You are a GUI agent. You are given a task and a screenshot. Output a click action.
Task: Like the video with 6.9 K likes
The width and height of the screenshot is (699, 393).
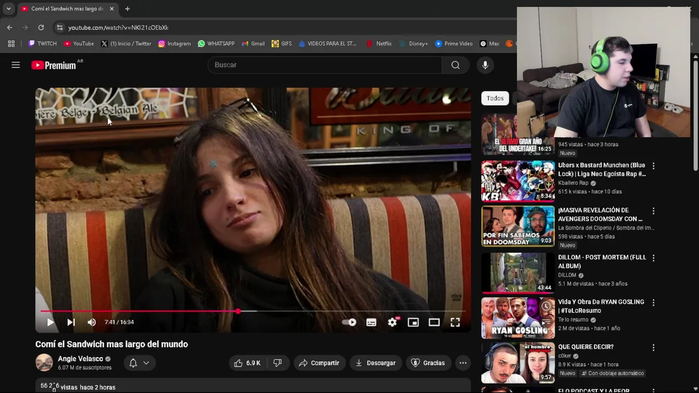(x=247, y=363)
